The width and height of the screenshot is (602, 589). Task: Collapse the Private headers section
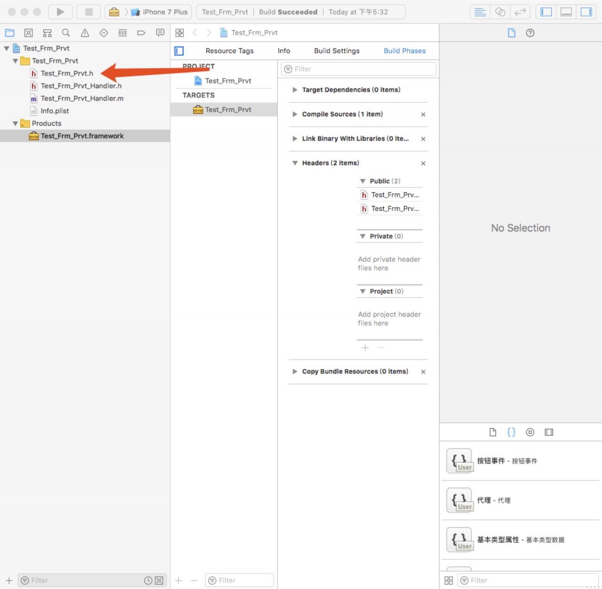(363, 236)
